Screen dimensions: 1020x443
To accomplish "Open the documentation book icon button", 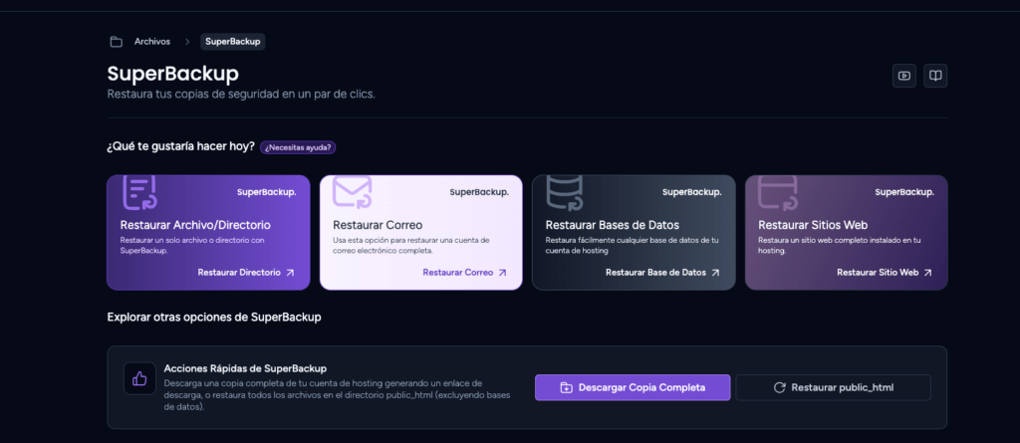I will (x=935, y=76).
